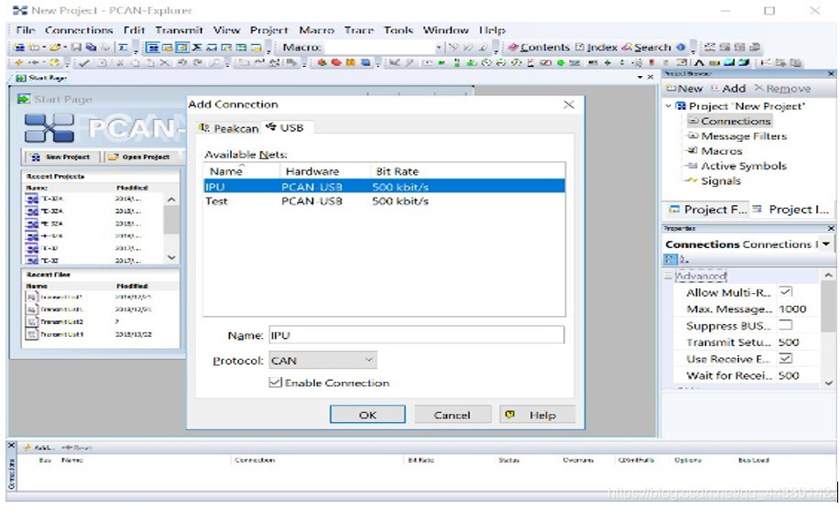
Task: Click the help Search icon
Action: point(627,47)
